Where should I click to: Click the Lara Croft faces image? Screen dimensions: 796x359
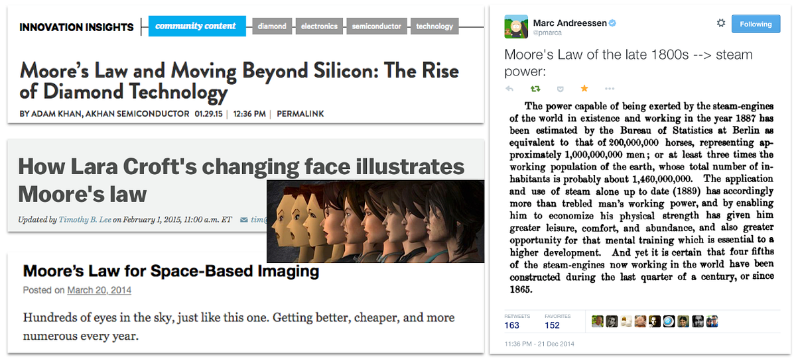(x=375, y=221)
